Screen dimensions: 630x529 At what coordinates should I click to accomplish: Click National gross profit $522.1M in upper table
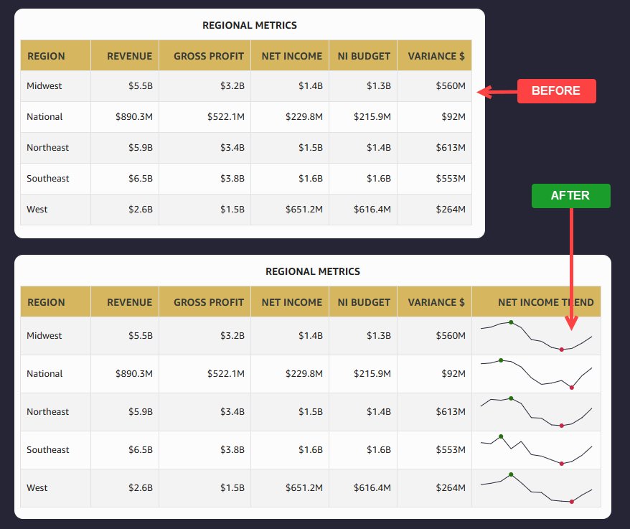coord(226,116)
